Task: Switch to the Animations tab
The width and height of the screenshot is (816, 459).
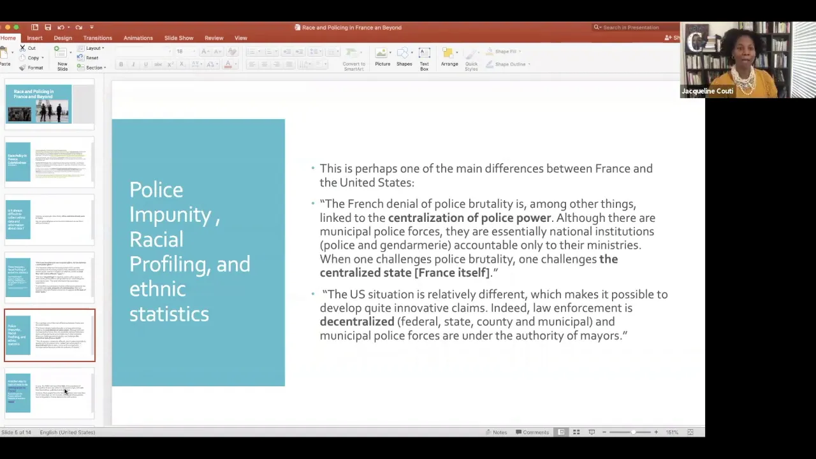Action: [x=138, y=38]
